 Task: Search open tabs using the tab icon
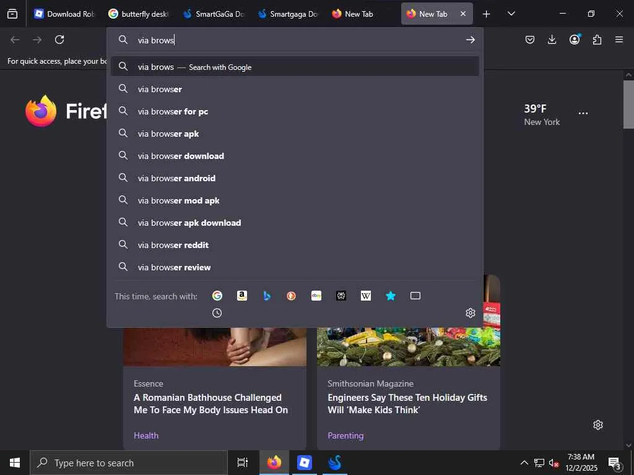(x=415, y=296)
